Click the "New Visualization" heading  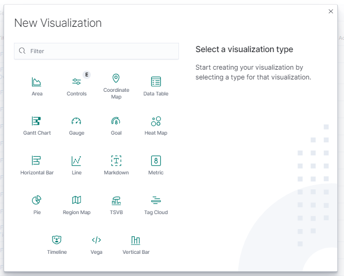pyautogui.click(x=58, y=23)
